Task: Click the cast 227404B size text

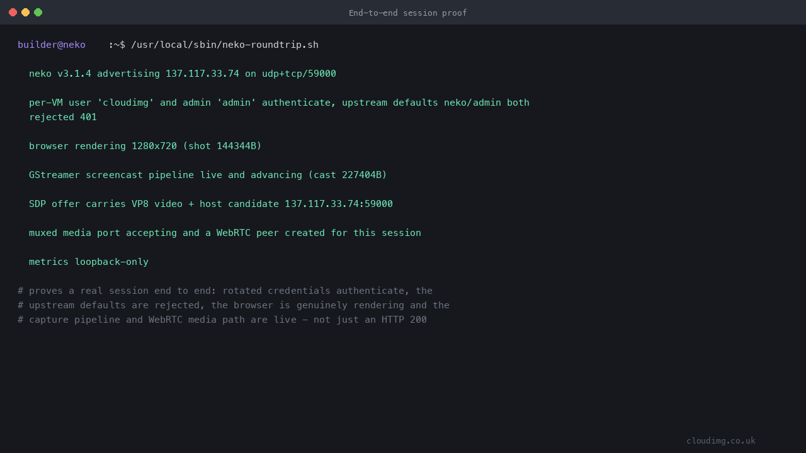Action: pyautogui.click(x=347, y=175)
